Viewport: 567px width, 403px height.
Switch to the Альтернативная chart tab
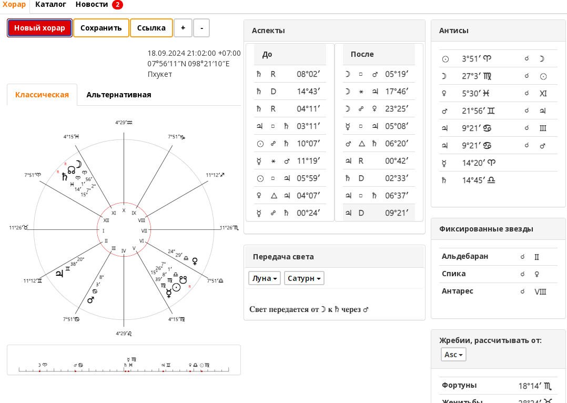(119, 95)
